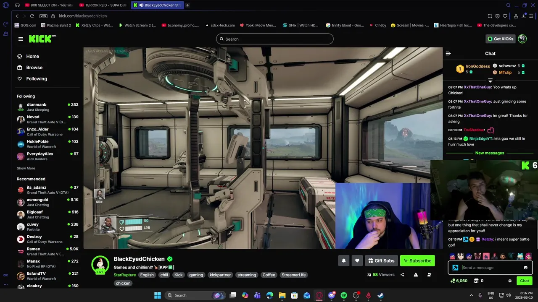Screen dimensions: 538x302
Task: Open Get KICKs purchase button
Action: (x=500, y=39)
